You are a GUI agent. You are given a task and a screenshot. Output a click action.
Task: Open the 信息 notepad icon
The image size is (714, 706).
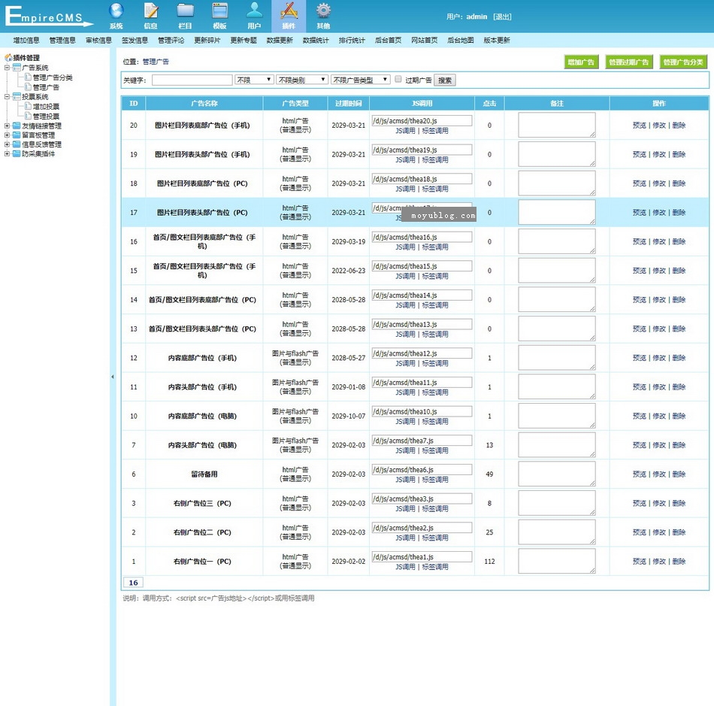coord(151,11)
